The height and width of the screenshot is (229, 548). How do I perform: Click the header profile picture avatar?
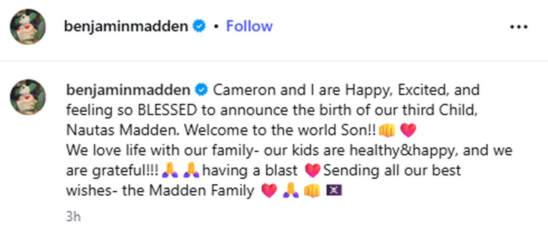click(28, 27)
